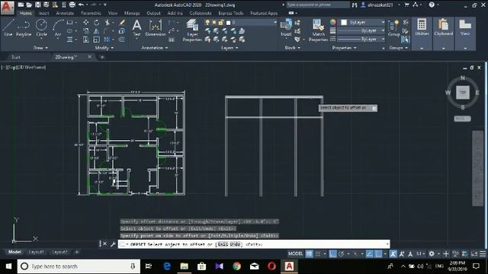The image size is (488, 274).
Task: Select the Arc tool
Action: coord(58,27)
